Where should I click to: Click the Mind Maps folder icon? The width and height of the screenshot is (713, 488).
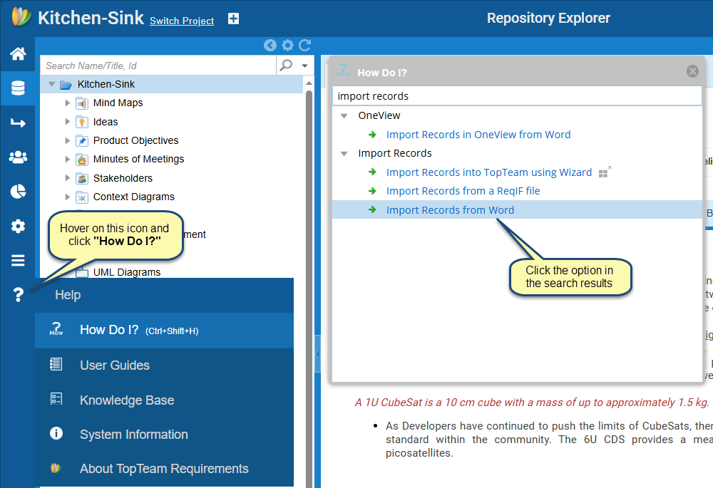[x=82, y=103]
